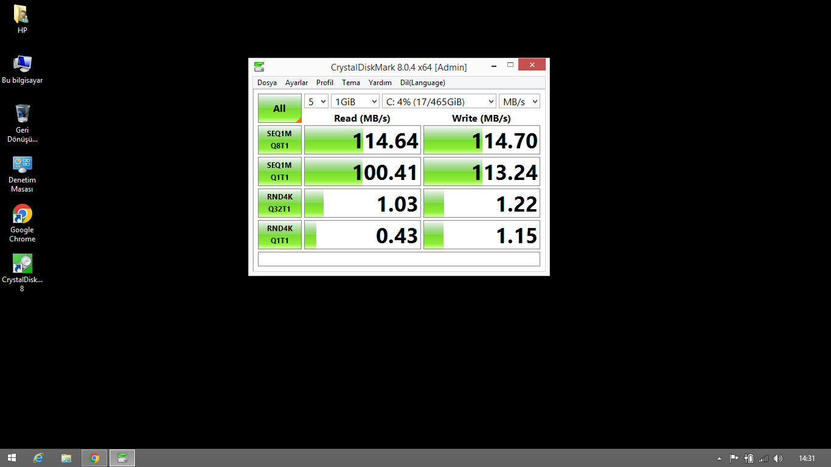Click the 1.22 random write result
Screen dimensions: 831x467
[x=482, y=203]
